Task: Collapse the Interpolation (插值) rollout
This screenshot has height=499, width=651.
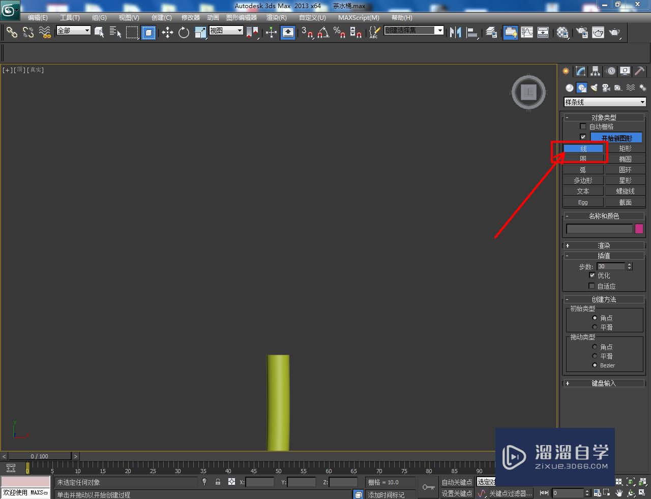Action: pos(604,256)
